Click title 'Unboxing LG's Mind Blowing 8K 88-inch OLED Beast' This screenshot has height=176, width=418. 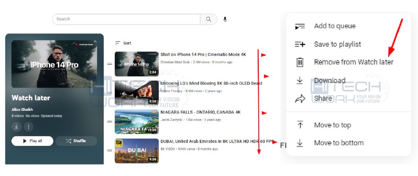211,83
